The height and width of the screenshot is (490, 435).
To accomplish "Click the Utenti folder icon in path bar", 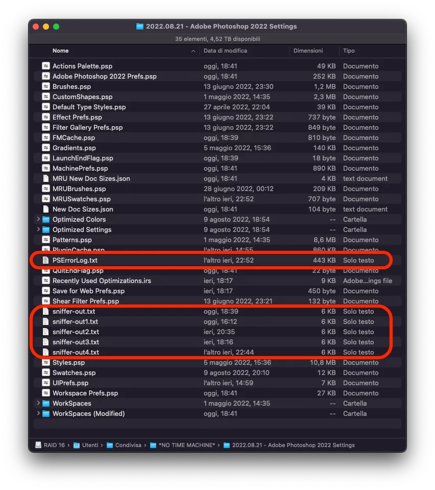I will [77, 446].
